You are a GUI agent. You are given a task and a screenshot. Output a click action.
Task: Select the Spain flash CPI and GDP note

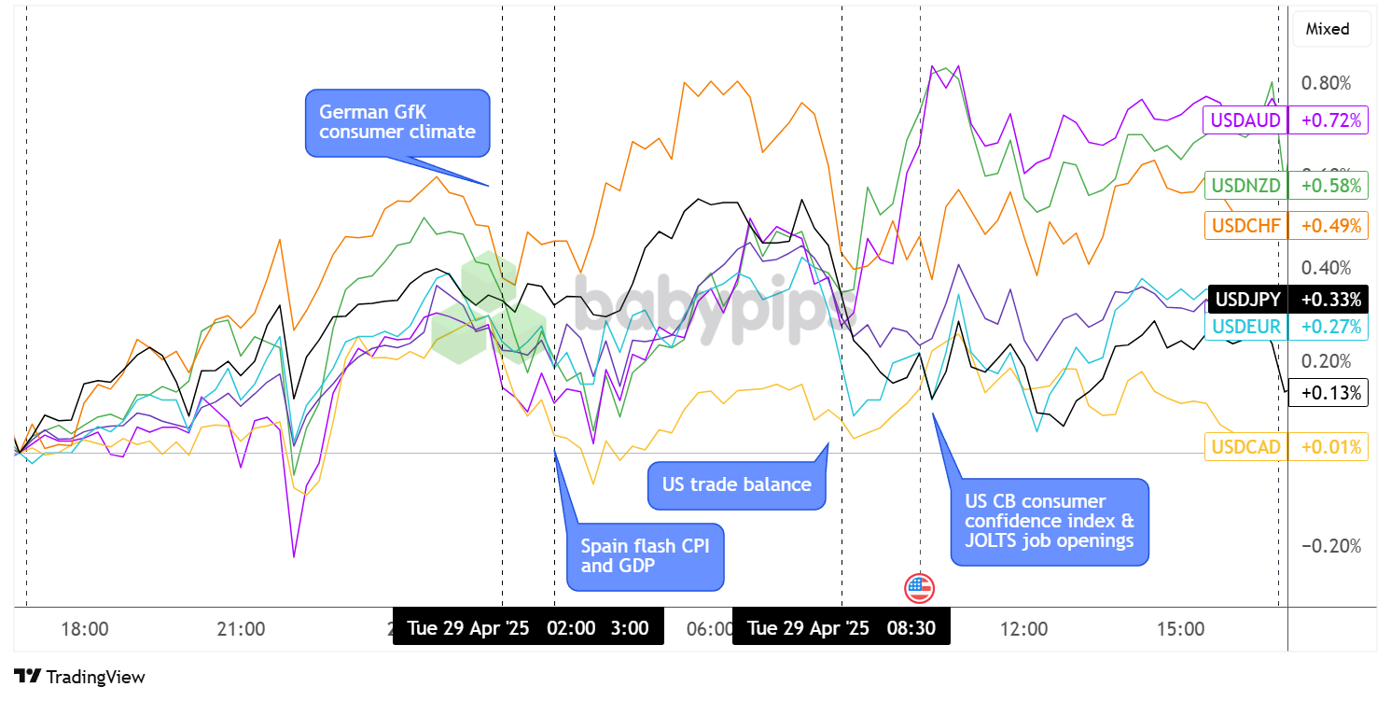pos(645,555)
